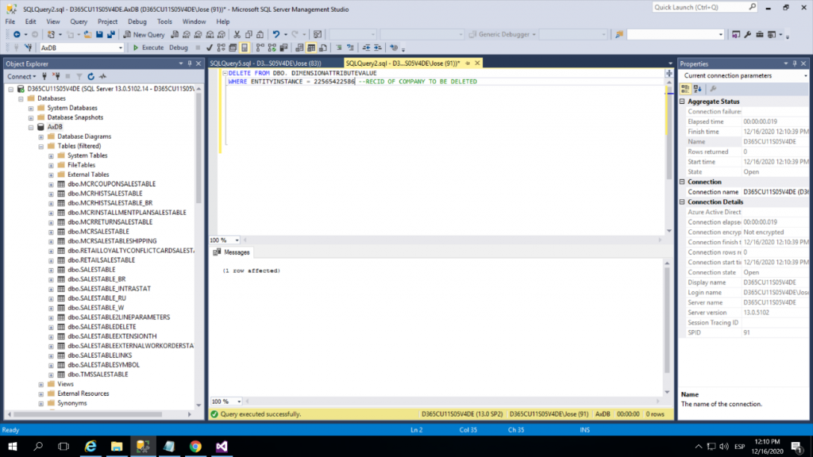
Task: Refresh the Object Explorer tree
Action: (x=91, y=75)
